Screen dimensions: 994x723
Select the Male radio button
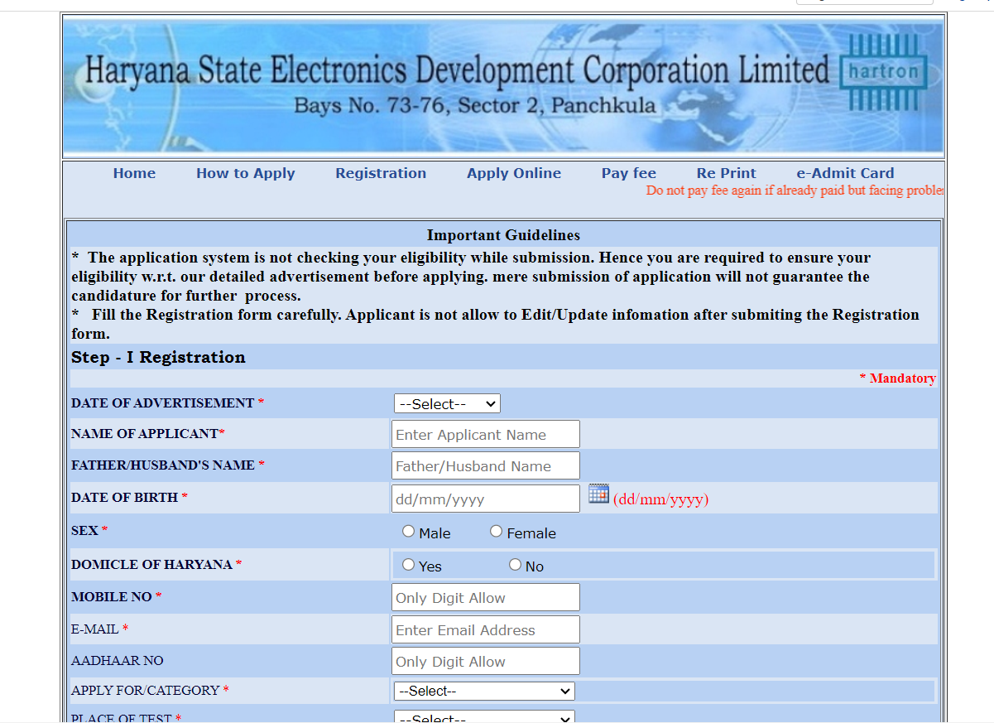coord(408,531)
